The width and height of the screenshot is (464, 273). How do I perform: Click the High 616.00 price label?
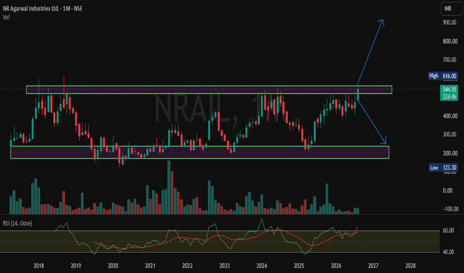[x=443, y=76]
